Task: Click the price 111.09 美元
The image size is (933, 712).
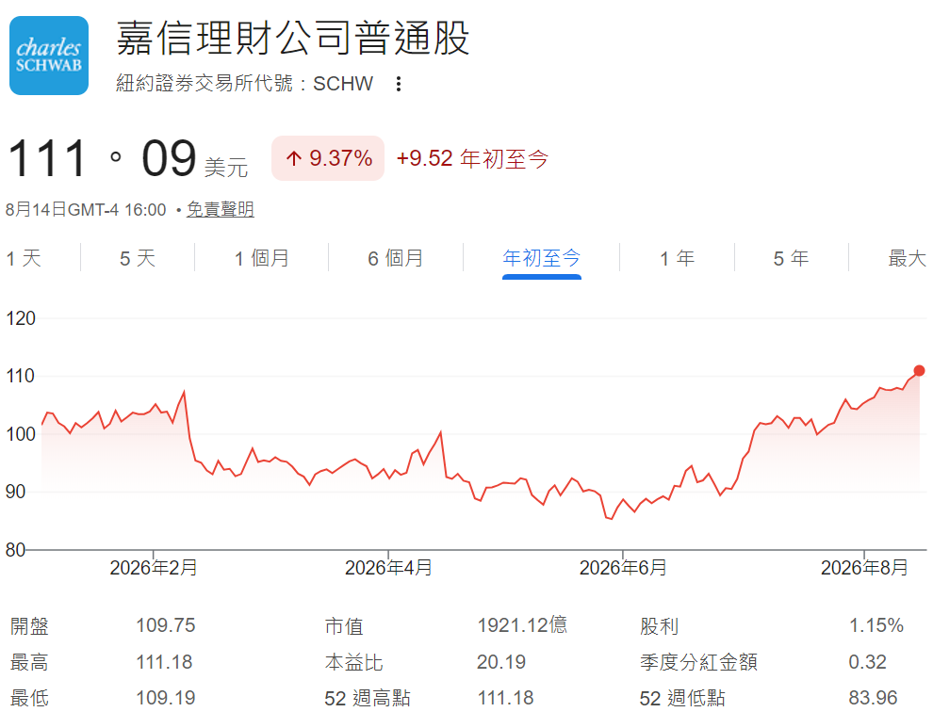Action: (x=127, y=159)
